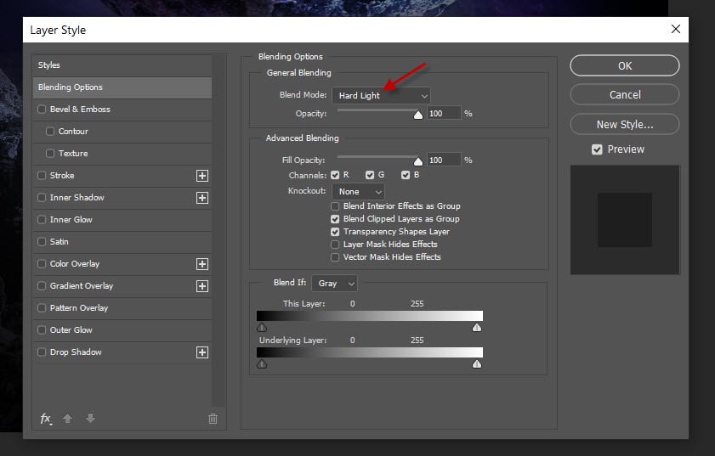Image resolution: width=715 pixels, height=456 pixels.
Task: Add a Gradient Overlay via plus icon
Action: pos(202,286)
